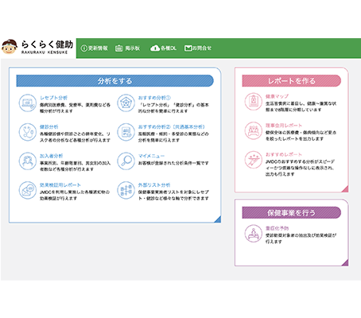Screen dimensions: 361x318
Task: Click the 効果検証用レポート envelope icon
Action: [x=28, y=190]
